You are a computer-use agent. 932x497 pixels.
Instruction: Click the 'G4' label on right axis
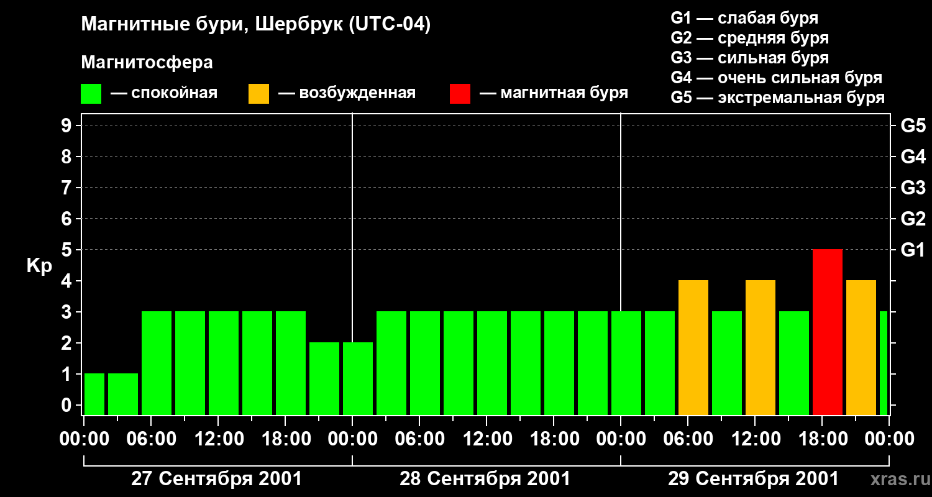point(913,157)
